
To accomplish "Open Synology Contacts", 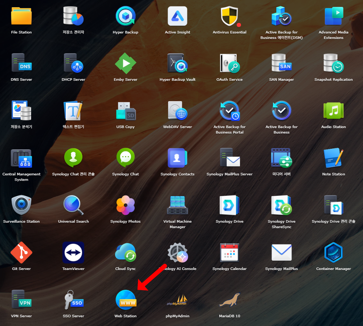I will pyautogui.click(x=178, y=158).
